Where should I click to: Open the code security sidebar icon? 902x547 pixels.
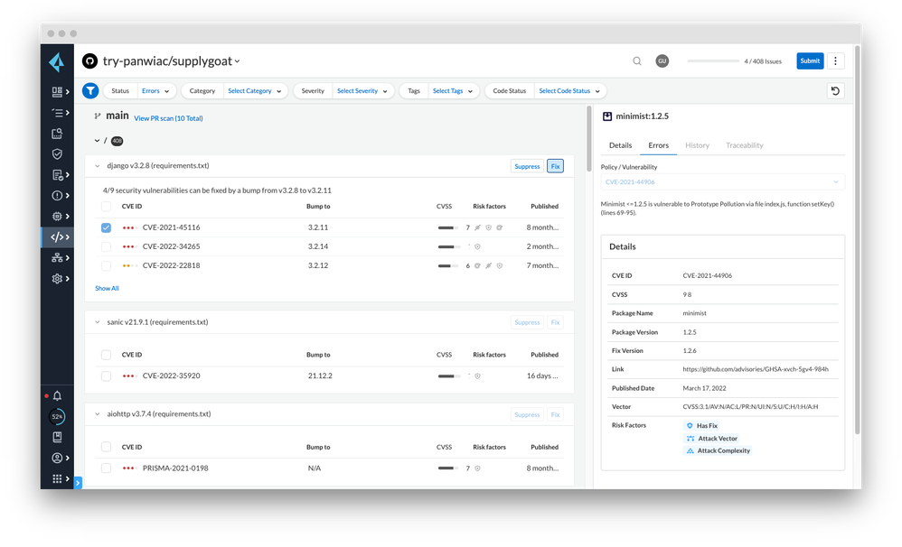(58, 237)
